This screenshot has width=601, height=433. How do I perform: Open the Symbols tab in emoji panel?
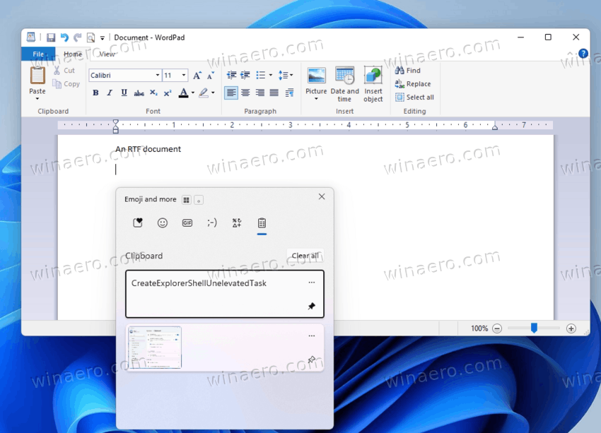(x=237, y=223)
